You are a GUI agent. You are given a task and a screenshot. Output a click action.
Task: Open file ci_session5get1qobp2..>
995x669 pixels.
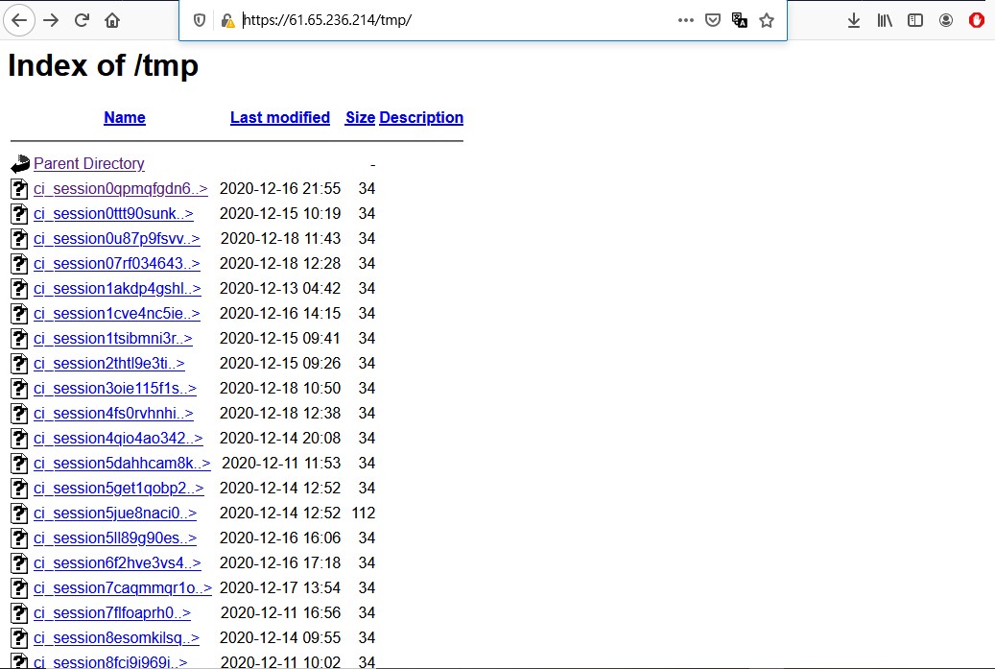click(x=119, y=489)
